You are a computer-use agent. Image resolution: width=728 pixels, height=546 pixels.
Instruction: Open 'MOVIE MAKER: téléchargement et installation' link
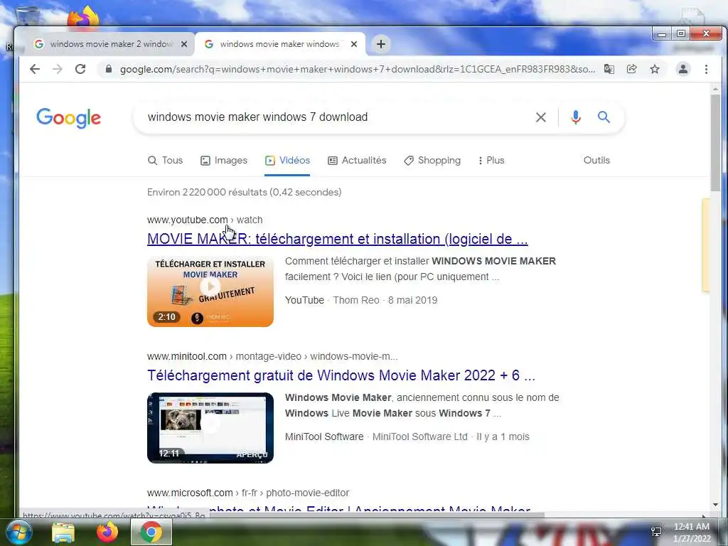click(338, 239)
